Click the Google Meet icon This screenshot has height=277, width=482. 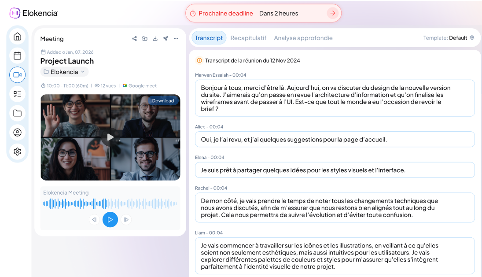[x=125, y=86]
